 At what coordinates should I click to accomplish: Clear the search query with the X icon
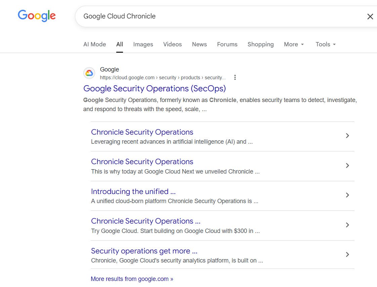click(370, 16)
